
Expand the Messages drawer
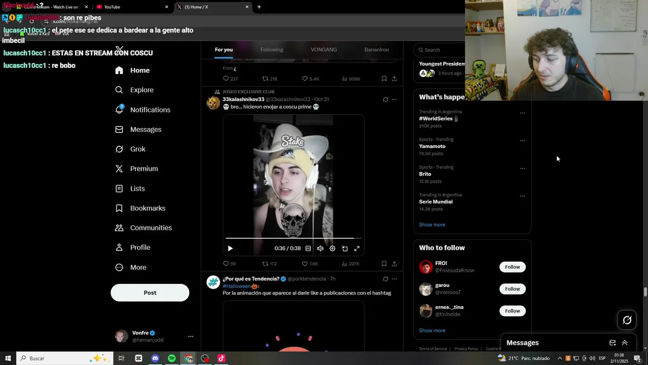[625, 343]
